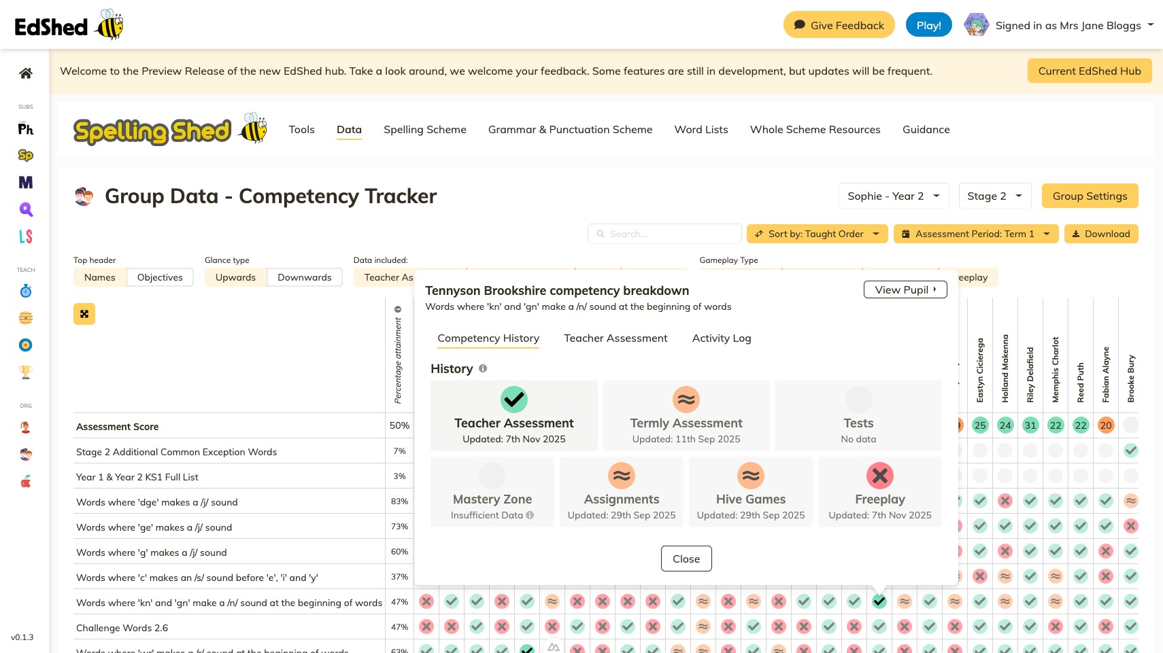Open the Quiz Shed magnifier sidebar icon
This screenshot has width=1163, height=653.
coord(26,209)
